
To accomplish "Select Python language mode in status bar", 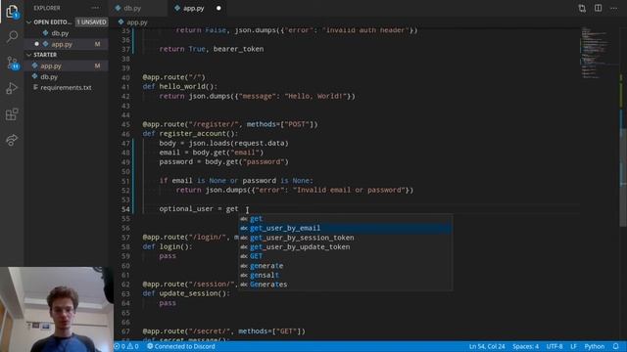I will click(595, 346).
